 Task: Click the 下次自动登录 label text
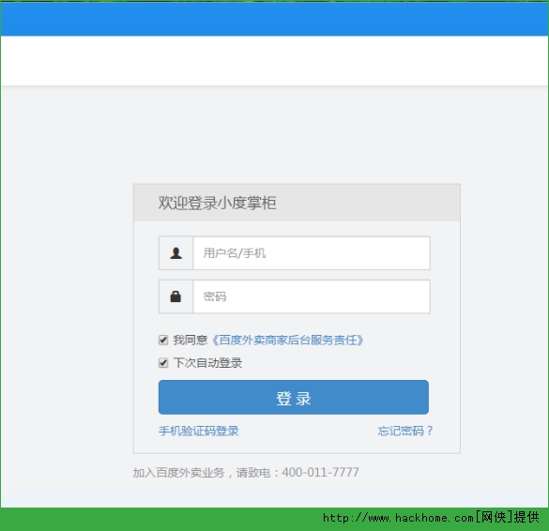207,363
